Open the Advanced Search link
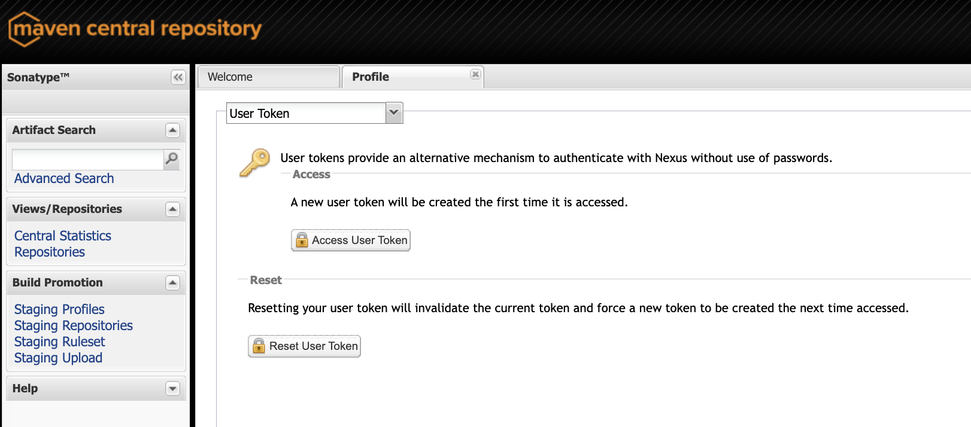 click(64, 179)
